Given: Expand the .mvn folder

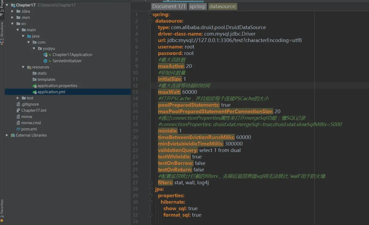Looking at the screenshot, I should [x=12, y=18].
